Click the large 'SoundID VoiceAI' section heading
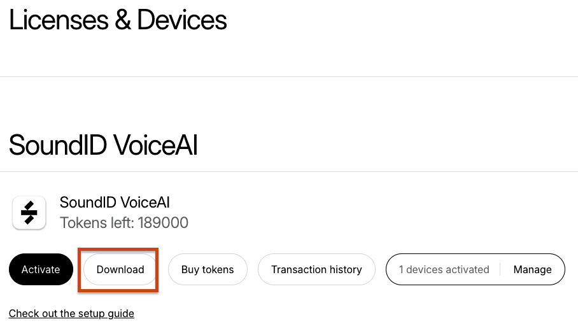 103,145
